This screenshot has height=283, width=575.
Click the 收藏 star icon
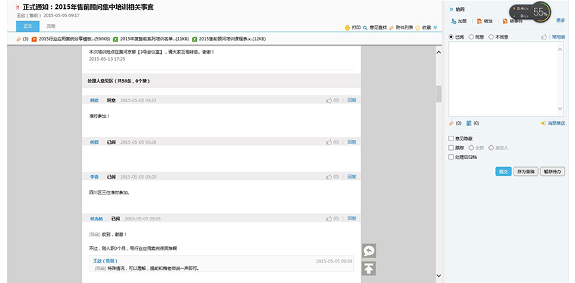click(417, 28)
